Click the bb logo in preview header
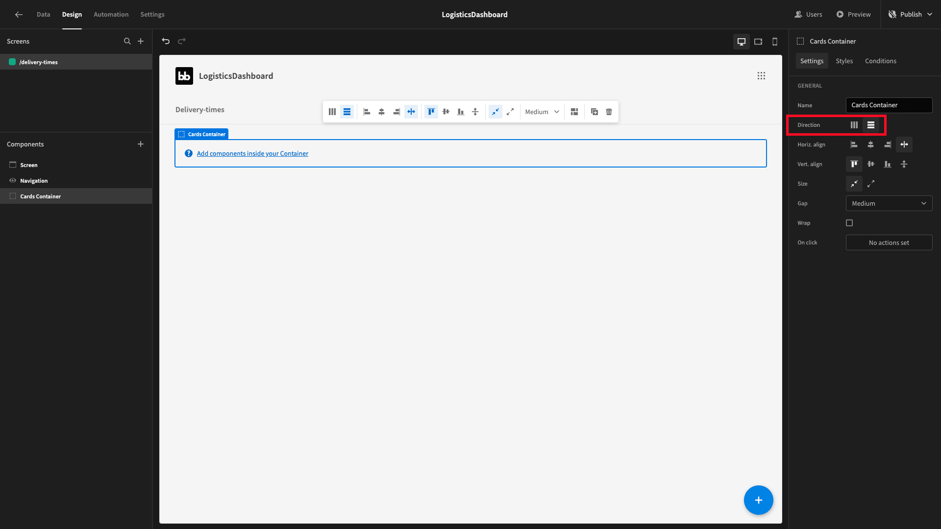The image size is (941, 529). tap(184, 76)
